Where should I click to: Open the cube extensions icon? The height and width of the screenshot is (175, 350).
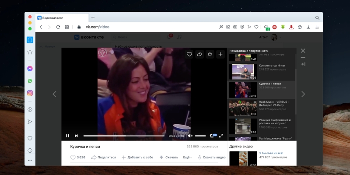click(x=300, y=27)
